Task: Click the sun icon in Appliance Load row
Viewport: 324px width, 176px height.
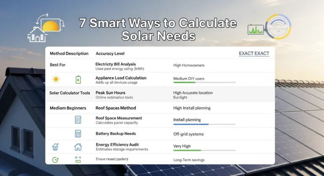Action: (x=56, y=79)
